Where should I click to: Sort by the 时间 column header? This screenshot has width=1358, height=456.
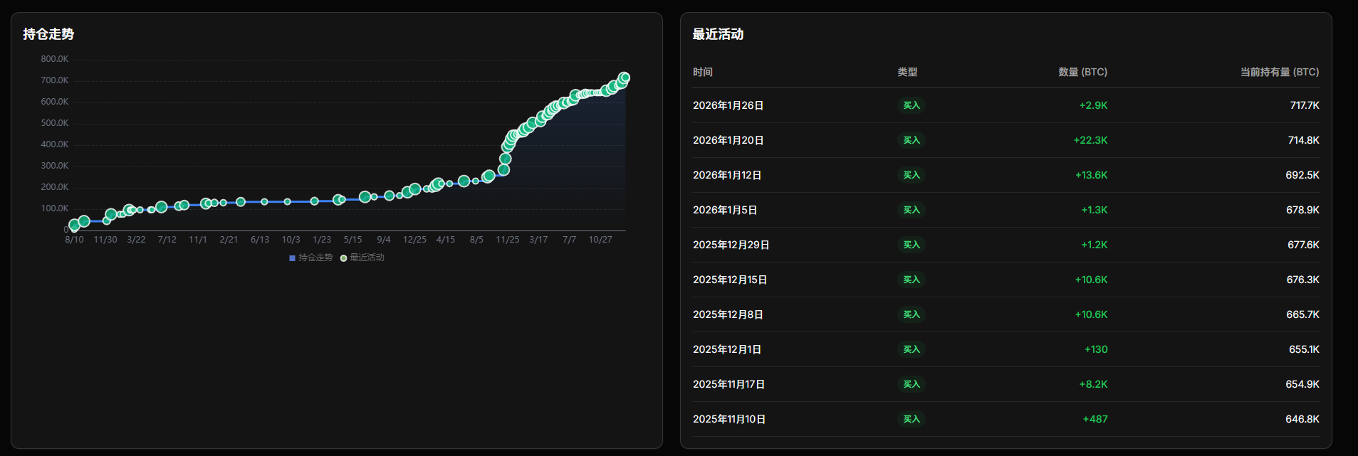point(702,72)
